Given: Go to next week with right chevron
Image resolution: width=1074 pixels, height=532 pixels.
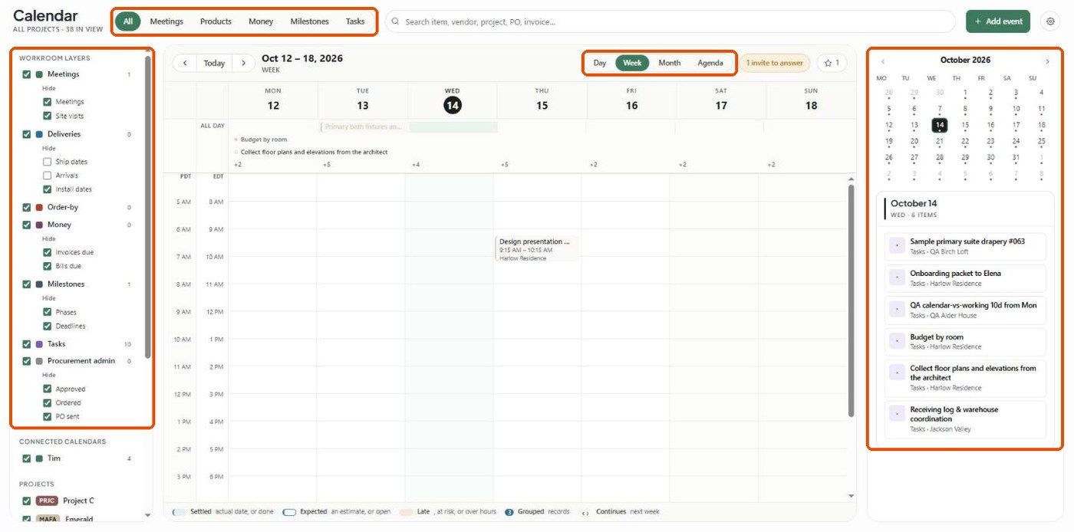Looking at the screenshot, I should (x=244, y=63).
